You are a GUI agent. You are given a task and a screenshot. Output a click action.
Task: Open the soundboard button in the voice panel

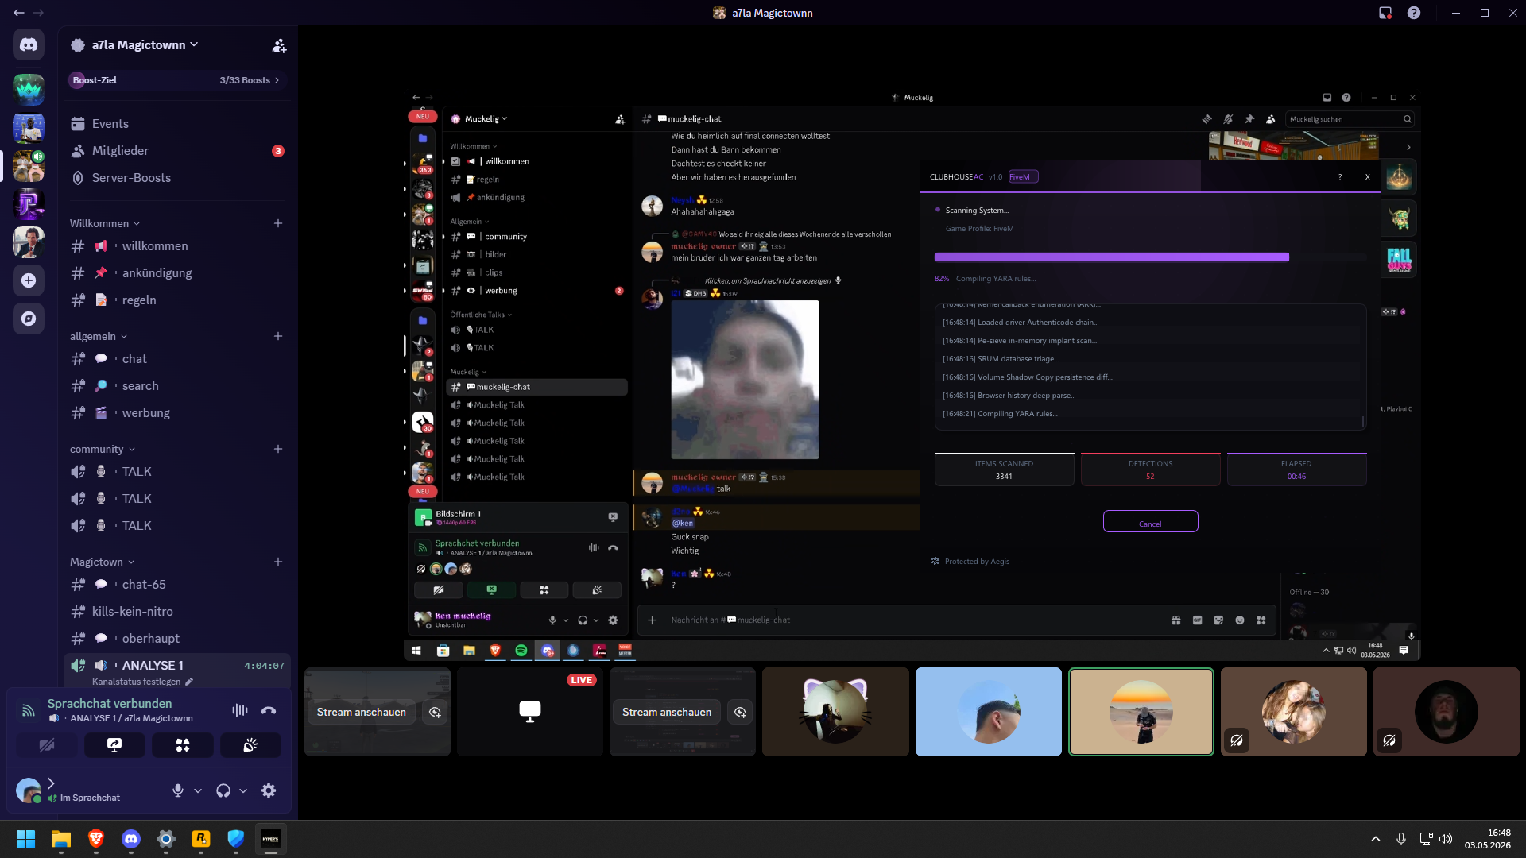click(x=250, y=745)
